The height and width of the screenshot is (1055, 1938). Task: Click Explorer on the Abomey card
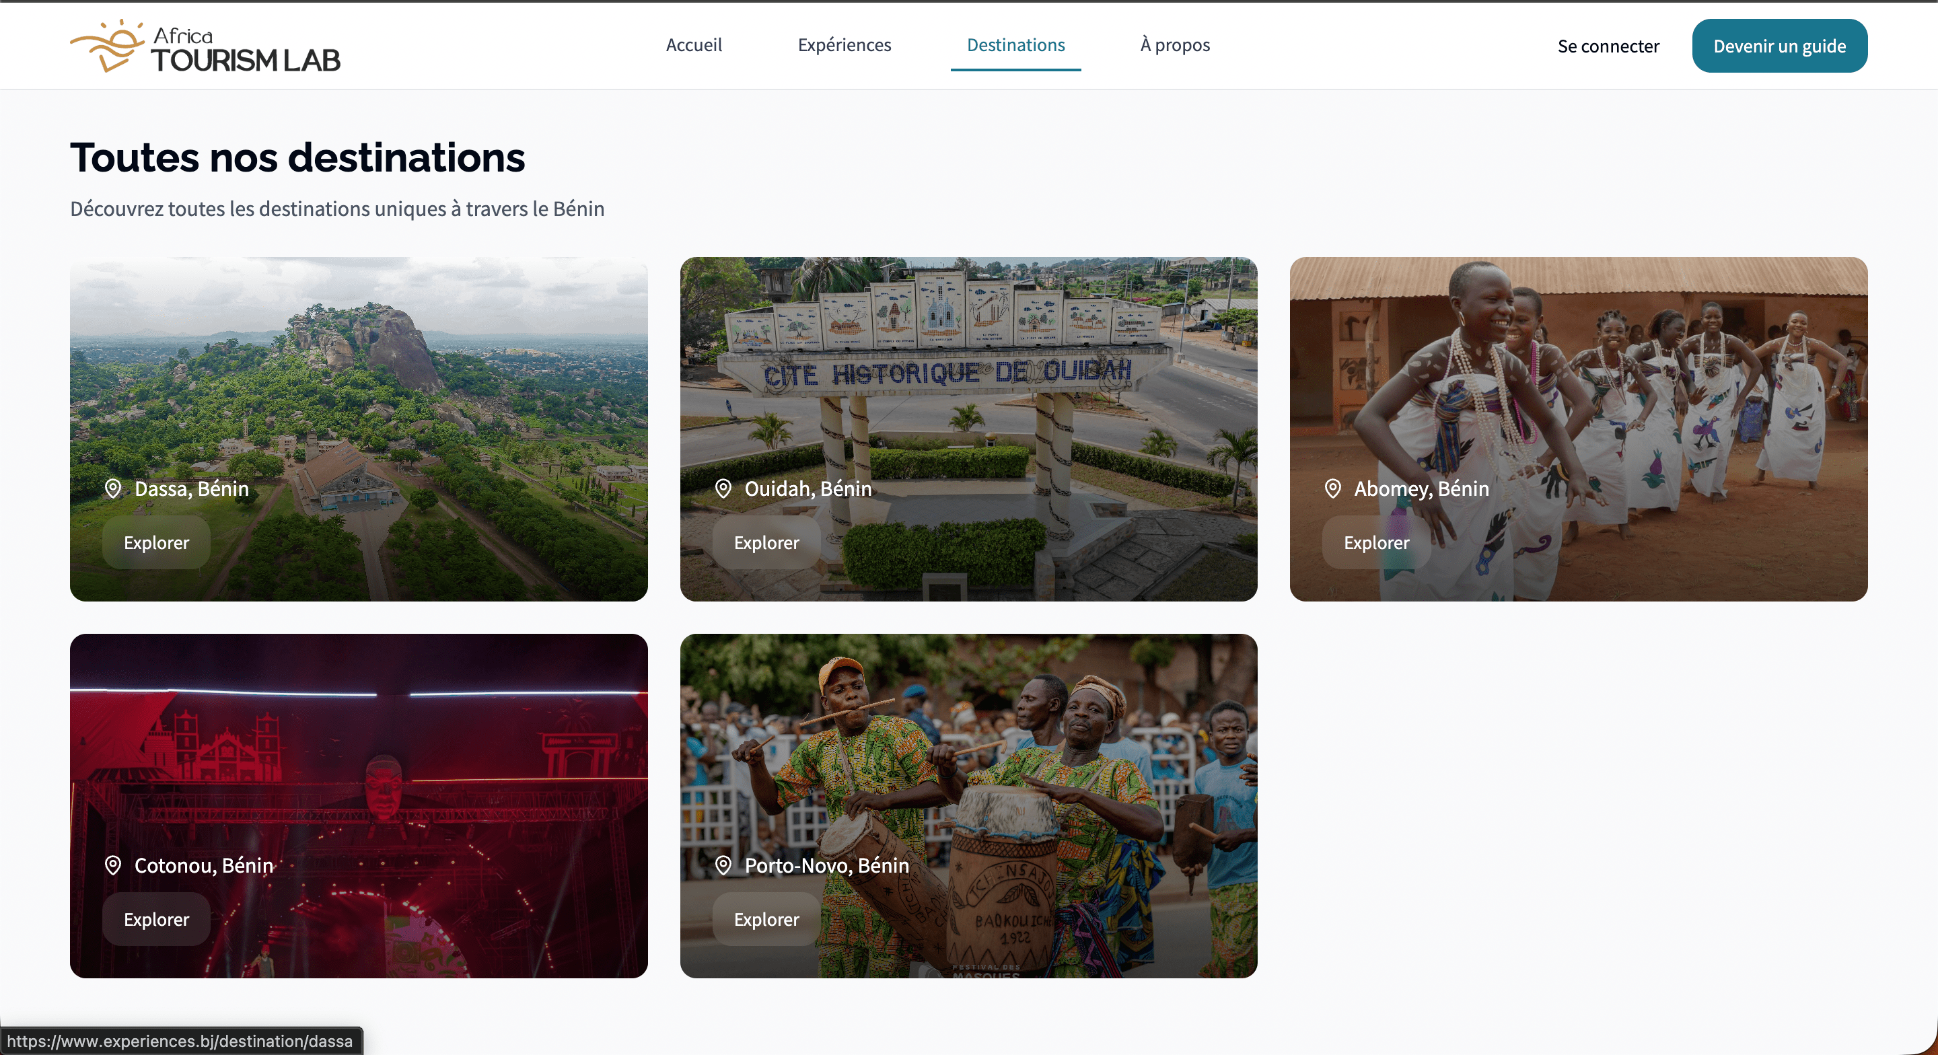click(1376, 542)
